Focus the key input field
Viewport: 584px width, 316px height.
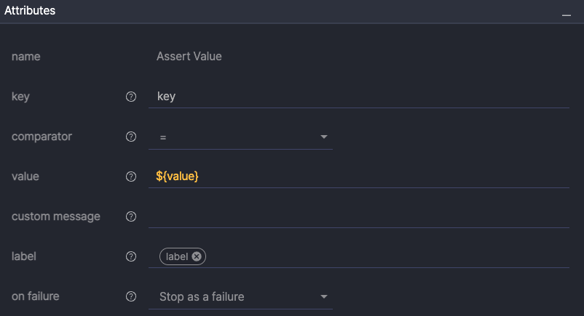pyautogui.click(x=357, y=97)
